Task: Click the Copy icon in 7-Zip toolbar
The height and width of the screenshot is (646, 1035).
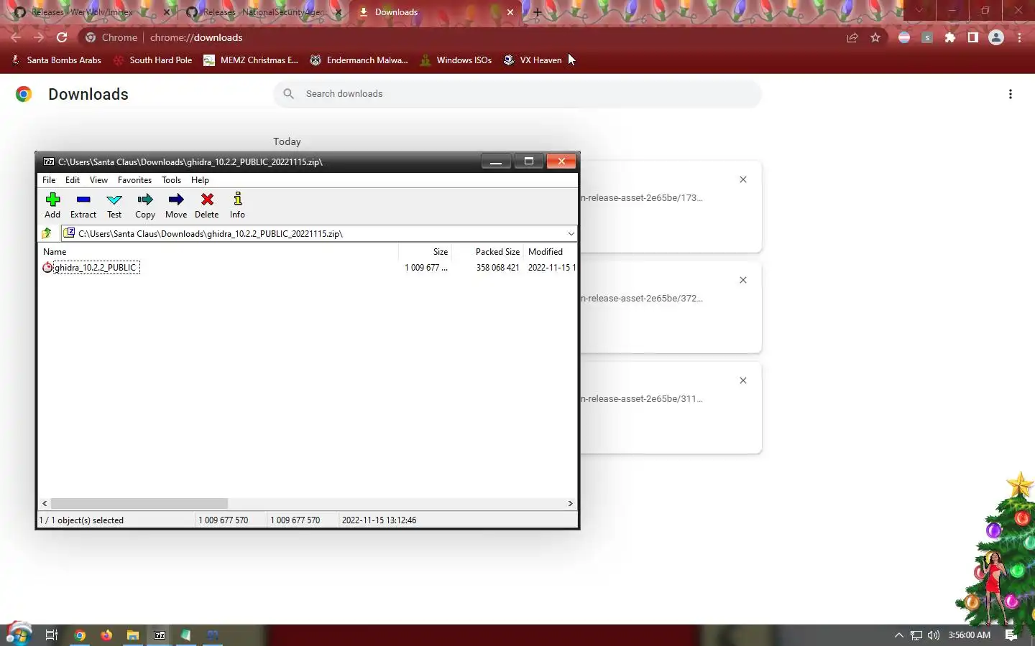Action: point(145,205)
